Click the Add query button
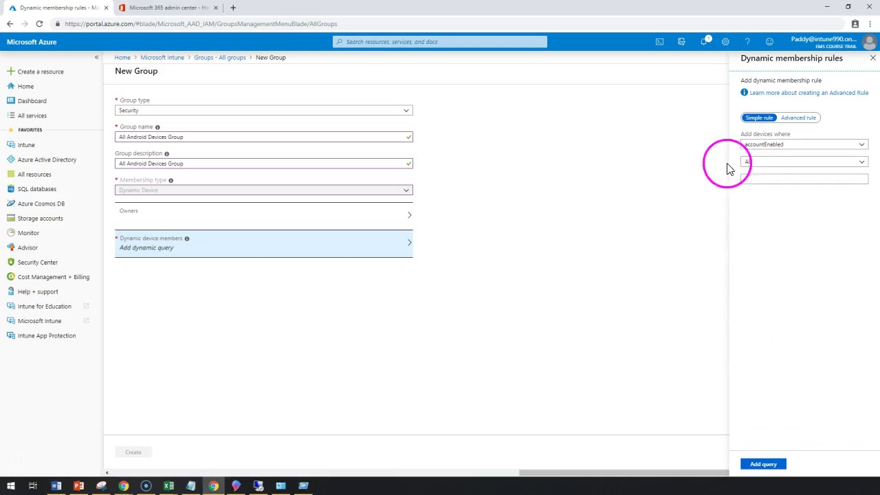 click(x=763, y=464)
